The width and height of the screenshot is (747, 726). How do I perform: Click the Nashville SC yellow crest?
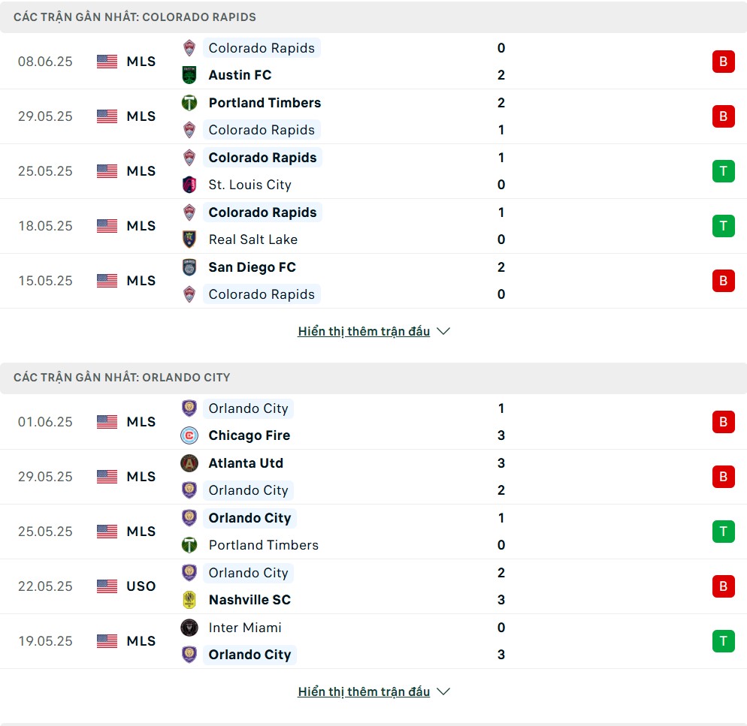pos(189,600)
